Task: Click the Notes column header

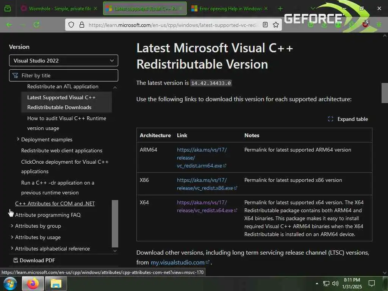Action: point(252,135)
